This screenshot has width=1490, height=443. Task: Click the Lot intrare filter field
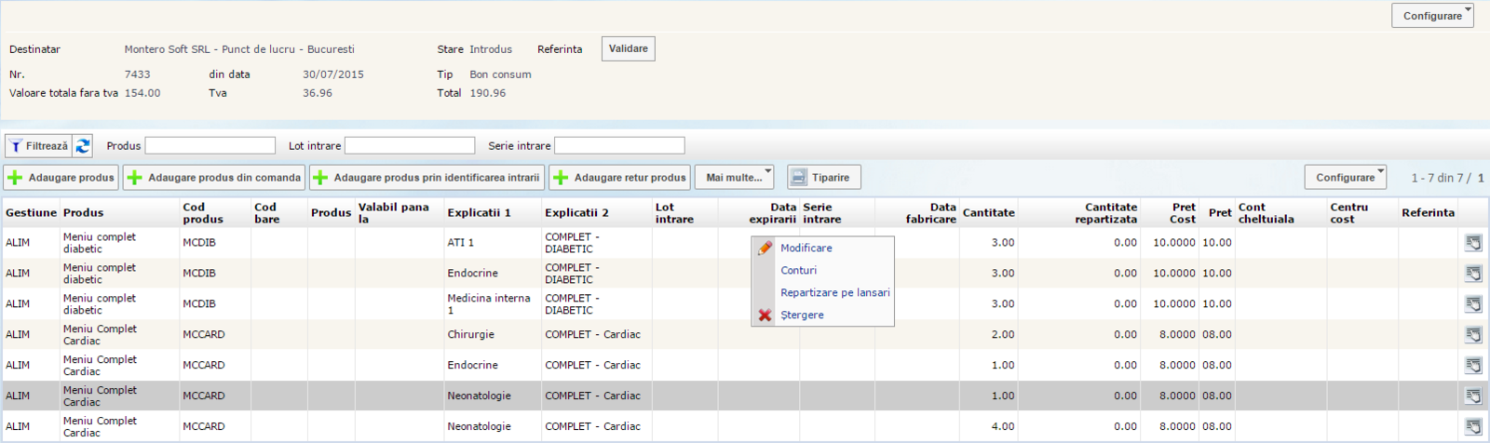410,146
